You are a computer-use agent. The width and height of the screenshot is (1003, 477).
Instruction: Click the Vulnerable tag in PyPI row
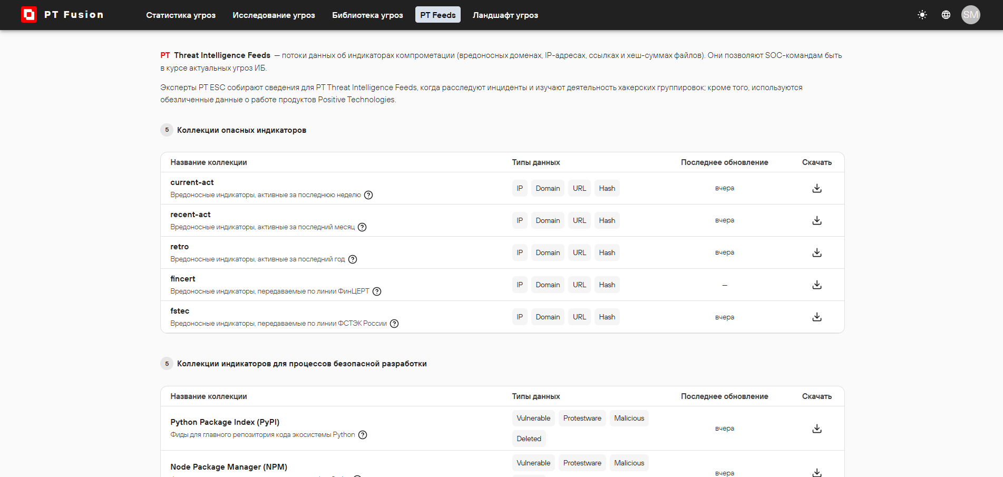(533, 418)
